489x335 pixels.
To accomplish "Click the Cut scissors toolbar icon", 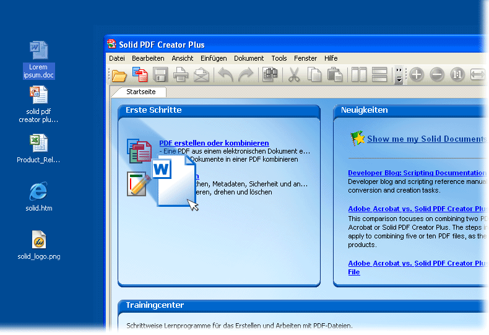I will tap(294, 76).
